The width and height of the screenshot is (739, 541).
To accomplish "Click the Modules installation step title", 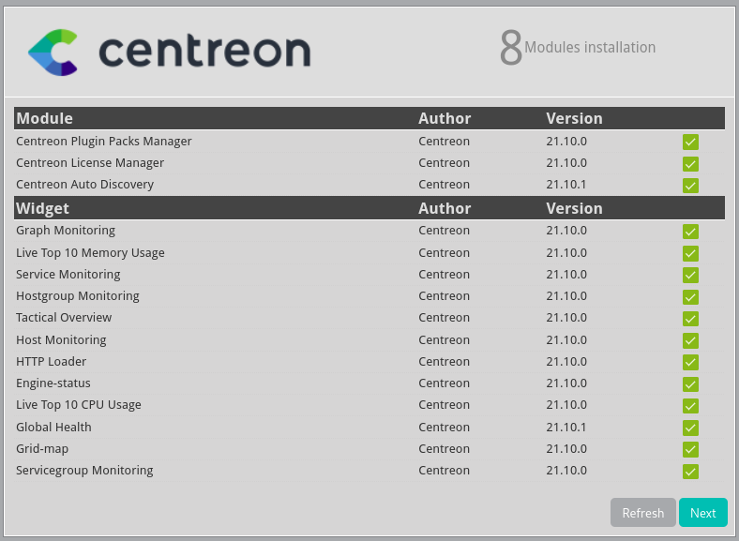I will tap(590, 48).
